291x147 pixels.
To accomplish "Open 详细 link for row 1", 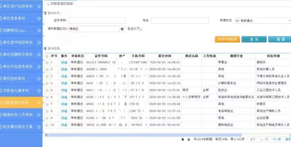I will pyautogui.click(x=64, y=62).
